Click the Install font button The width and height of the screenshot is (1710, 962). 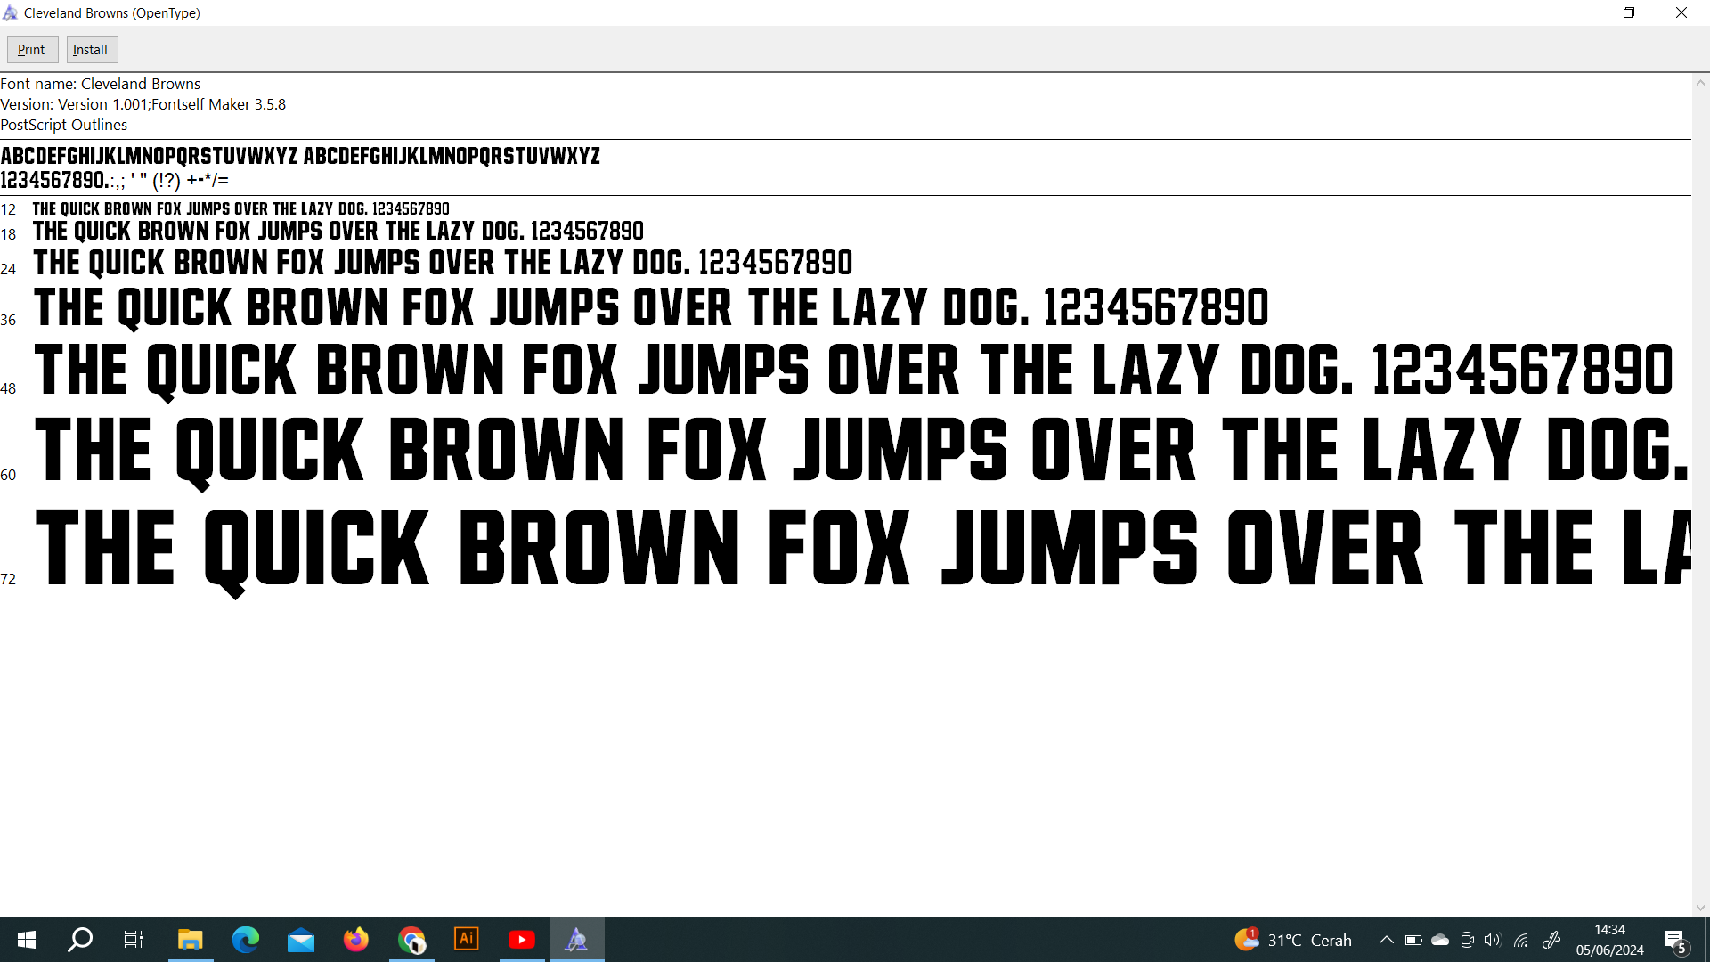[91, 50]
